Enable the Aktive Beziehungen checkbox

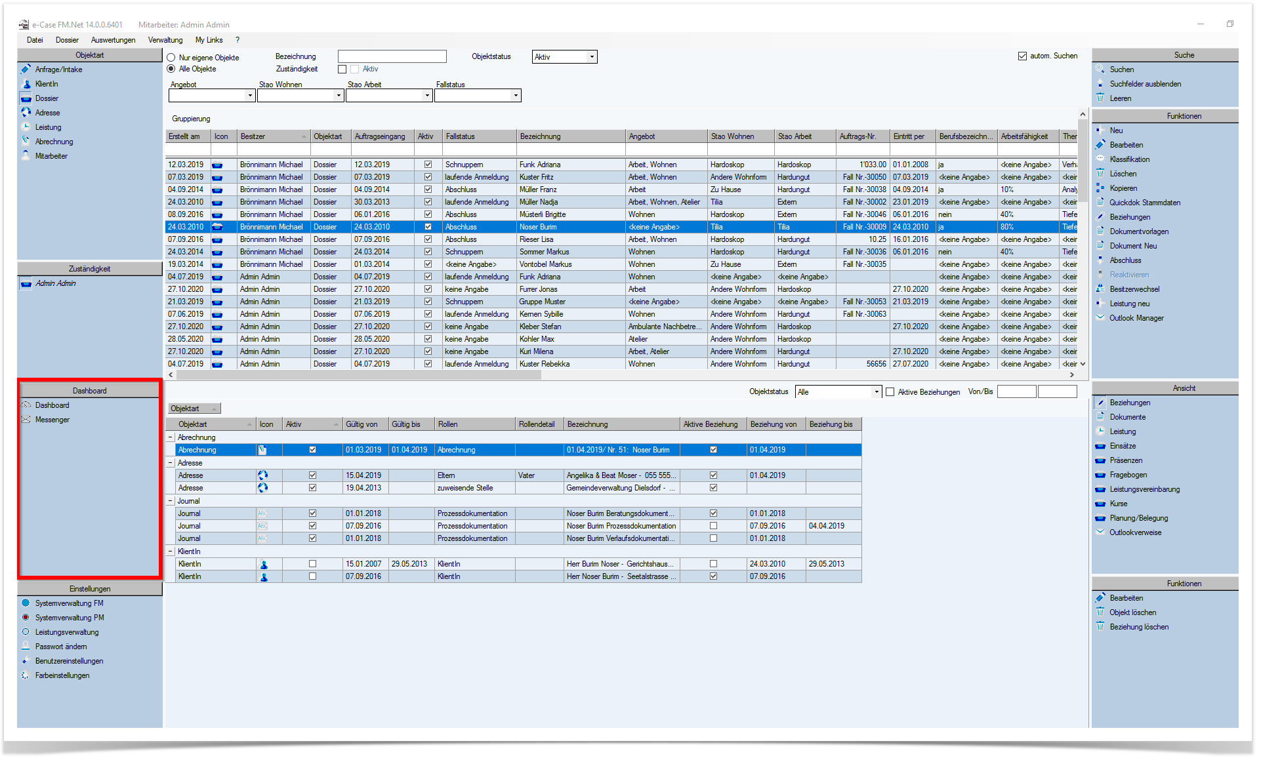click(890, 392)
